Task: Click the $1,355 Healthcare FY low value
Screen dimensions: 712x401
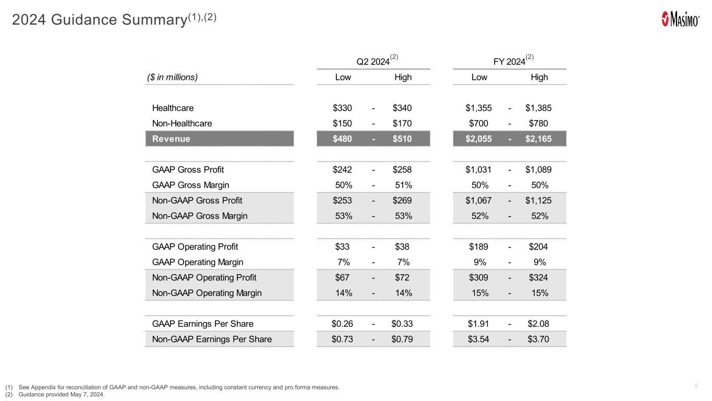Action: 479,108
